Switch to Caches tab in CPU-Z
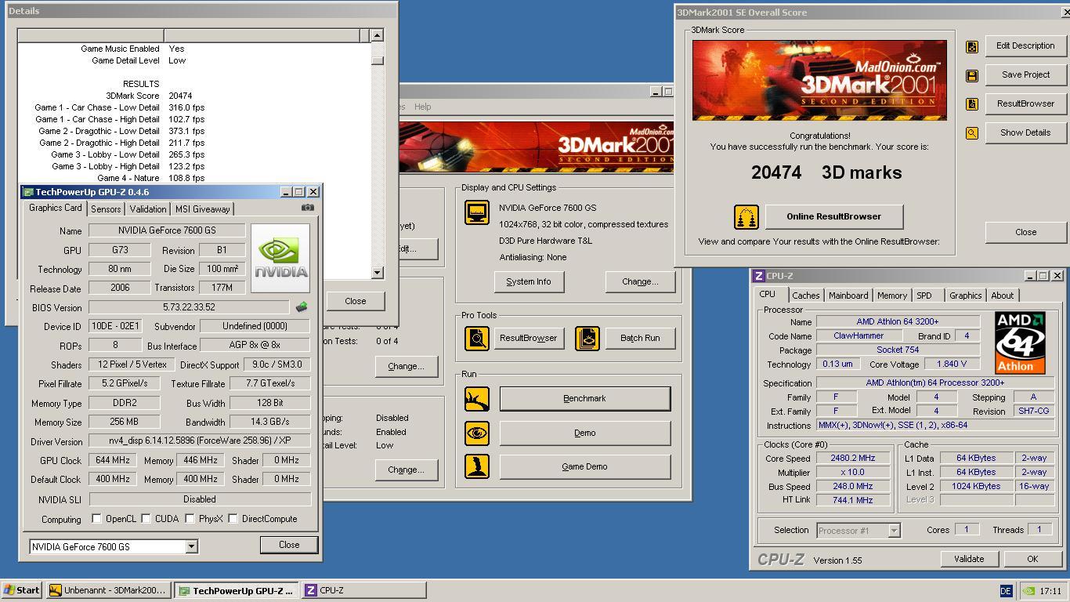 (805, 296)
